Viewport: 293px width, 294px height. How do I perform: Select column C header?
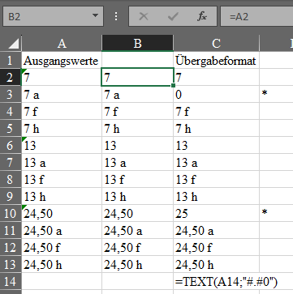coord(216,43)
